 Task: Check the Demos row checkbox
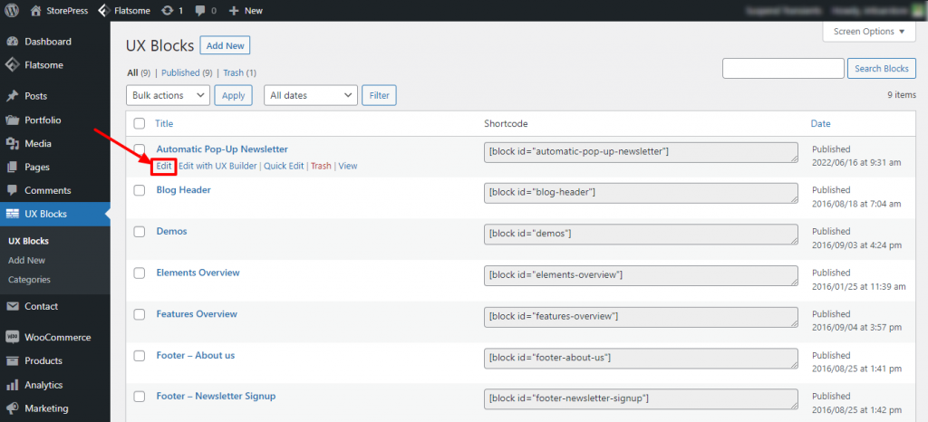[139, 232]
